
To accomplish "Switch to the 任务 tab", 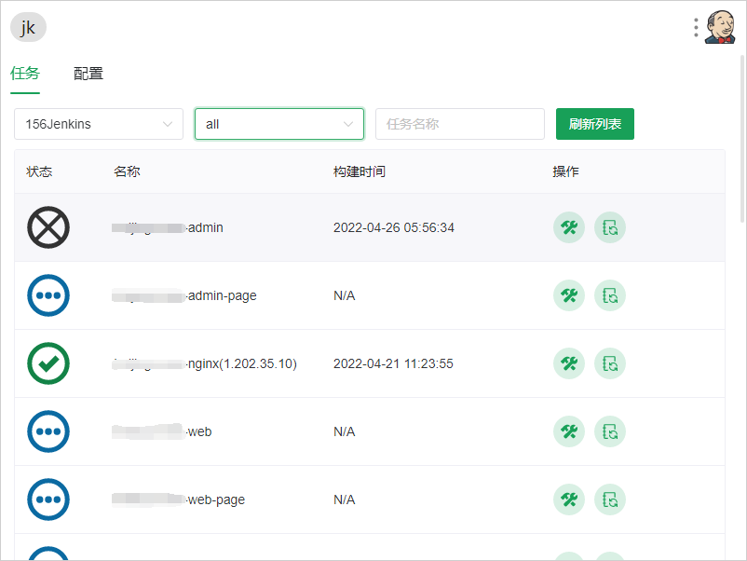I will pyautogui.click(x=25, y=74).
